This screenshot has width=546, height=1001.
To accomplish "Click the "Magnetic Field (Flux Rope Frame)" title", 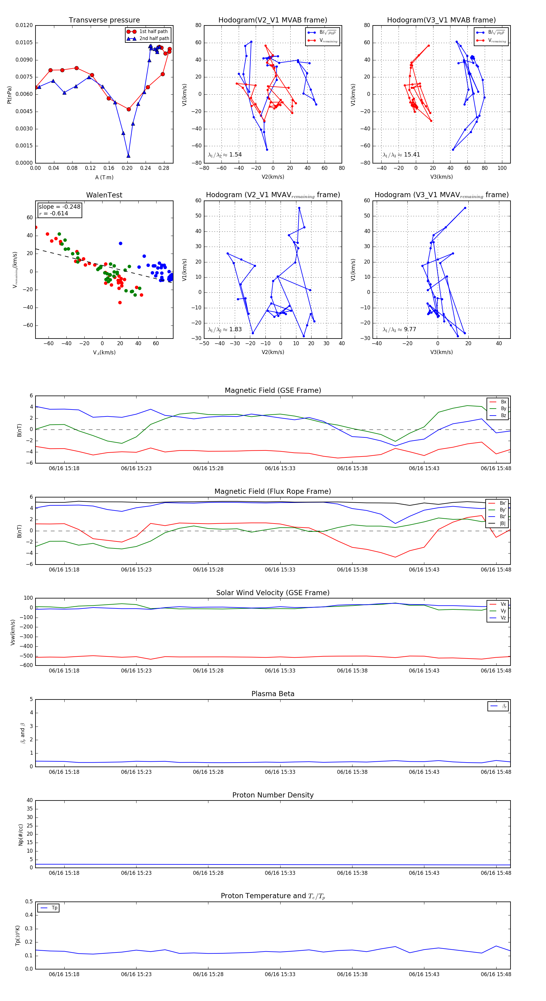I will tap(273, 492).
